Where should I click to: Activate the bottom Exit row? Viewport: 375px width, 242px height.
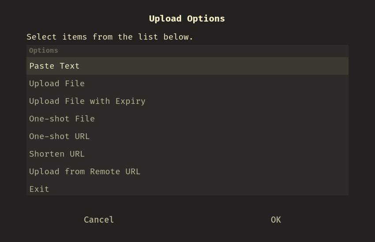(x=187, y=188)
